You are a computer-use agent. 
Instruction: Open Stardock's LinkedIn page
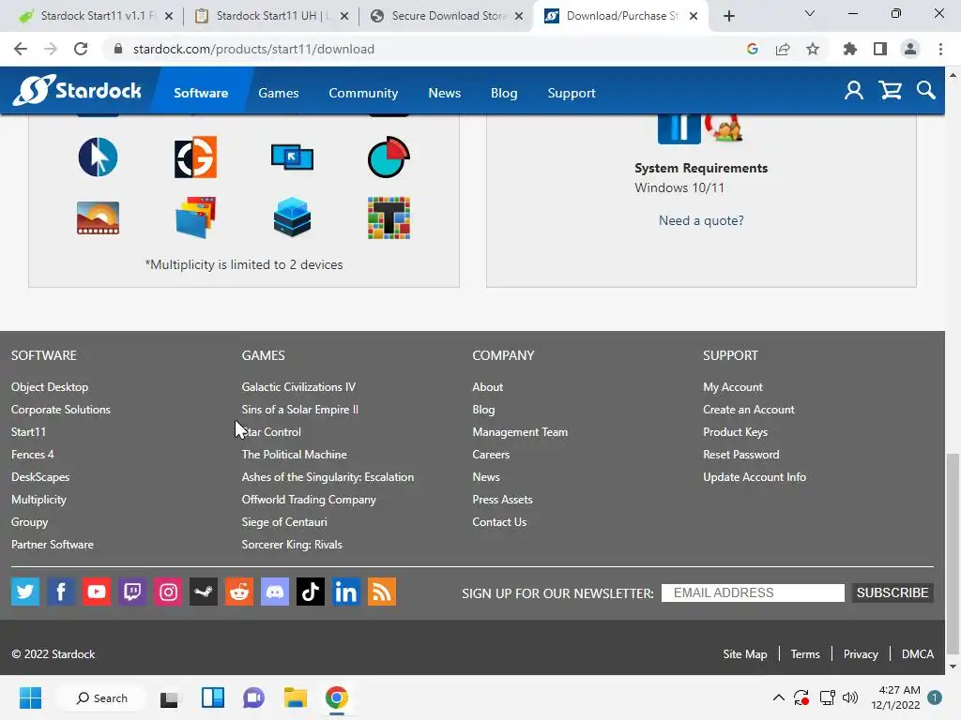click(x=345, y=592)
